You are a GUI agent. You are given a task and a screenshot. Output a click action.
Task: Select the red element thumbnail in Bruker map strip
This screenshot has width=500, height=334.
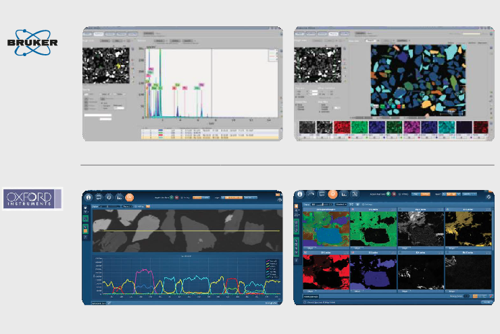[341, 127]
